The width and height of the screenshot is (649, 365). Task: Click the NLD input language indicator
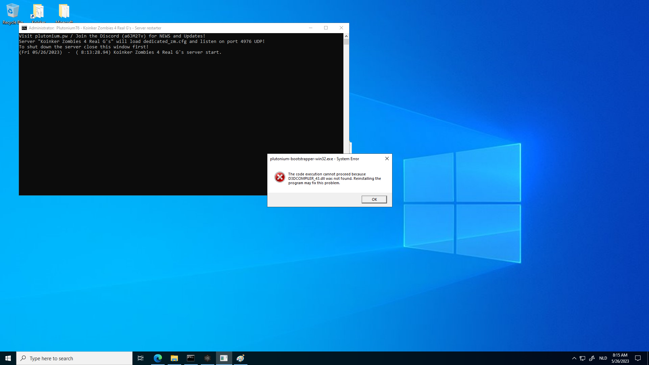(603, 358)
